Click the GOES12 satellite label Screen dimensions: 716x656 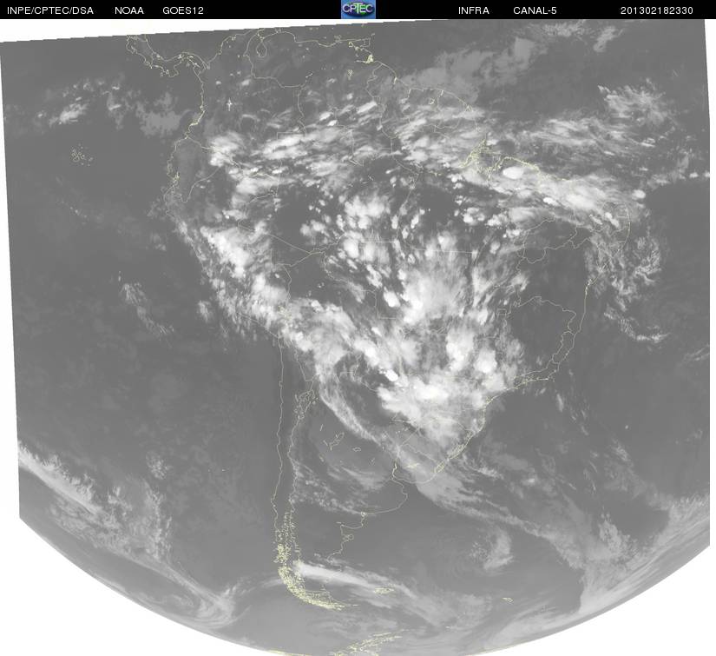[x=183, y=10]
